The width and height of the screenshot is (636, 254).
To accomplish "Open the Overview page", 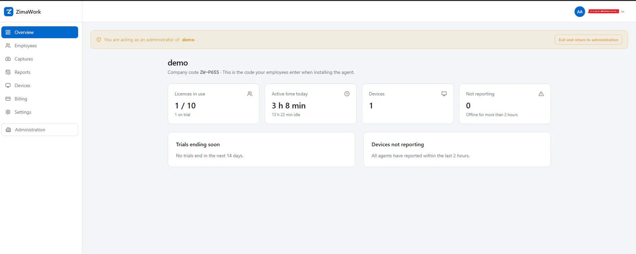I will point(40,32).
